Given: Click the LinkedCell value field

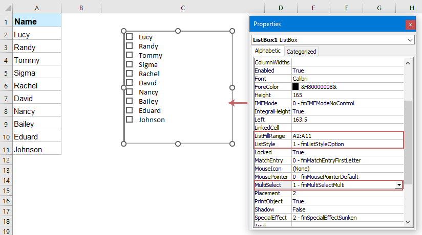Looking at the screenshot, I should pos(347,128).
